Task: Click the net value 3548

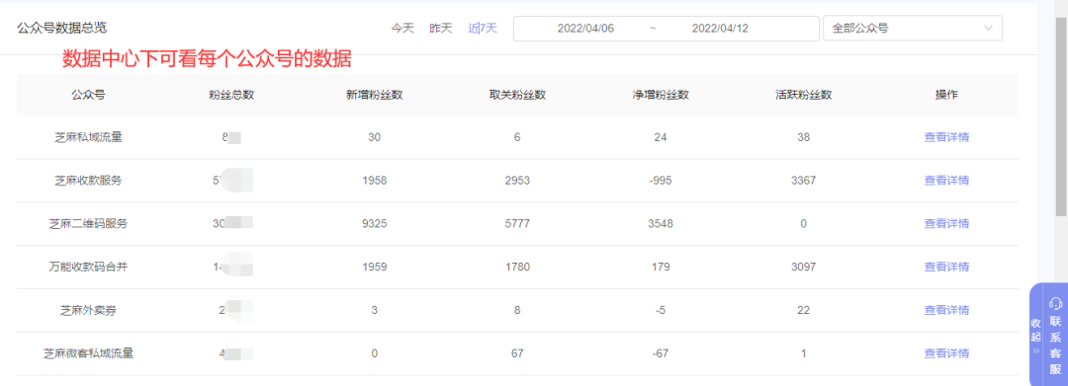Action: [x=661, y=223]
